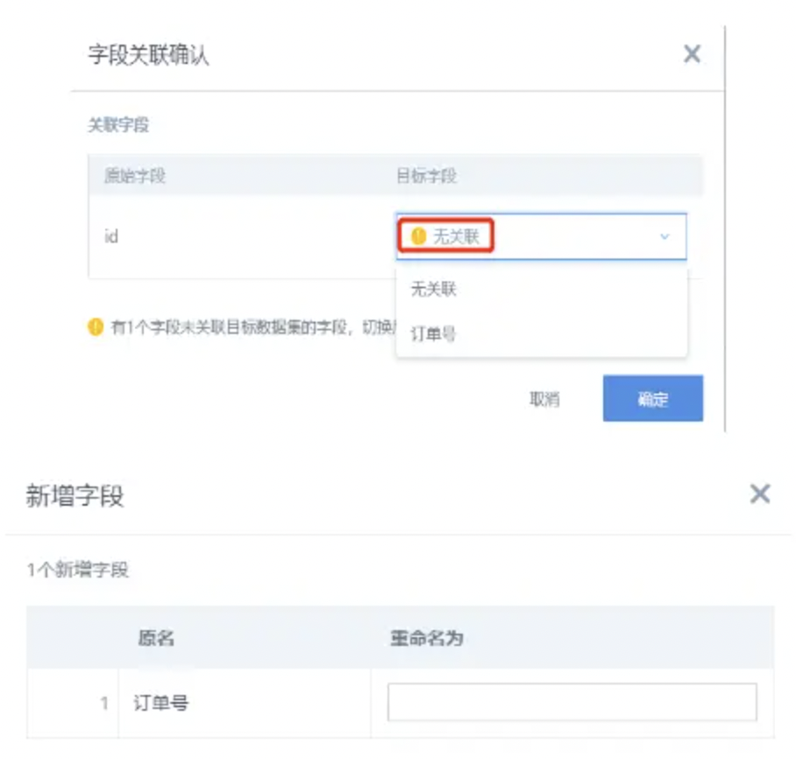The height and width of the screenshot is (759, 796).
Task: Confirm with the blue 确定 button
Action: pyautogui.click(x=653, y=399)
